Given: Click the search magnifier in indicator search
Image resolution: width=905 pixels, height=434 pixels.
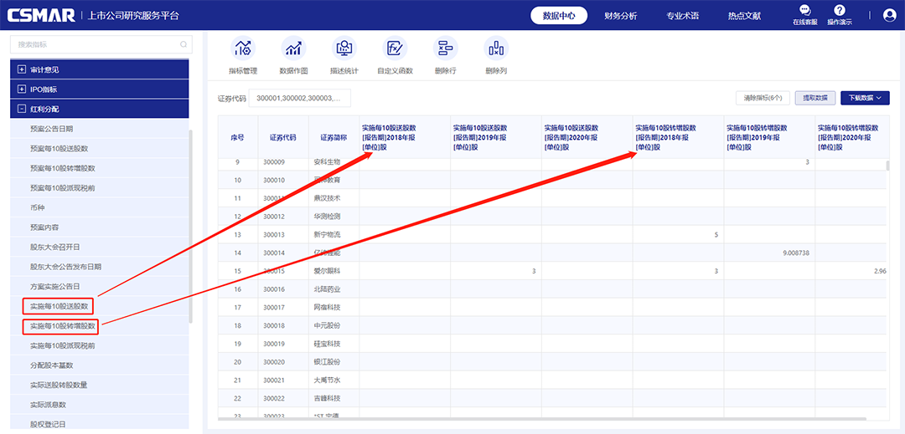Looking at the screenshot, I should [x=184, y=44].
